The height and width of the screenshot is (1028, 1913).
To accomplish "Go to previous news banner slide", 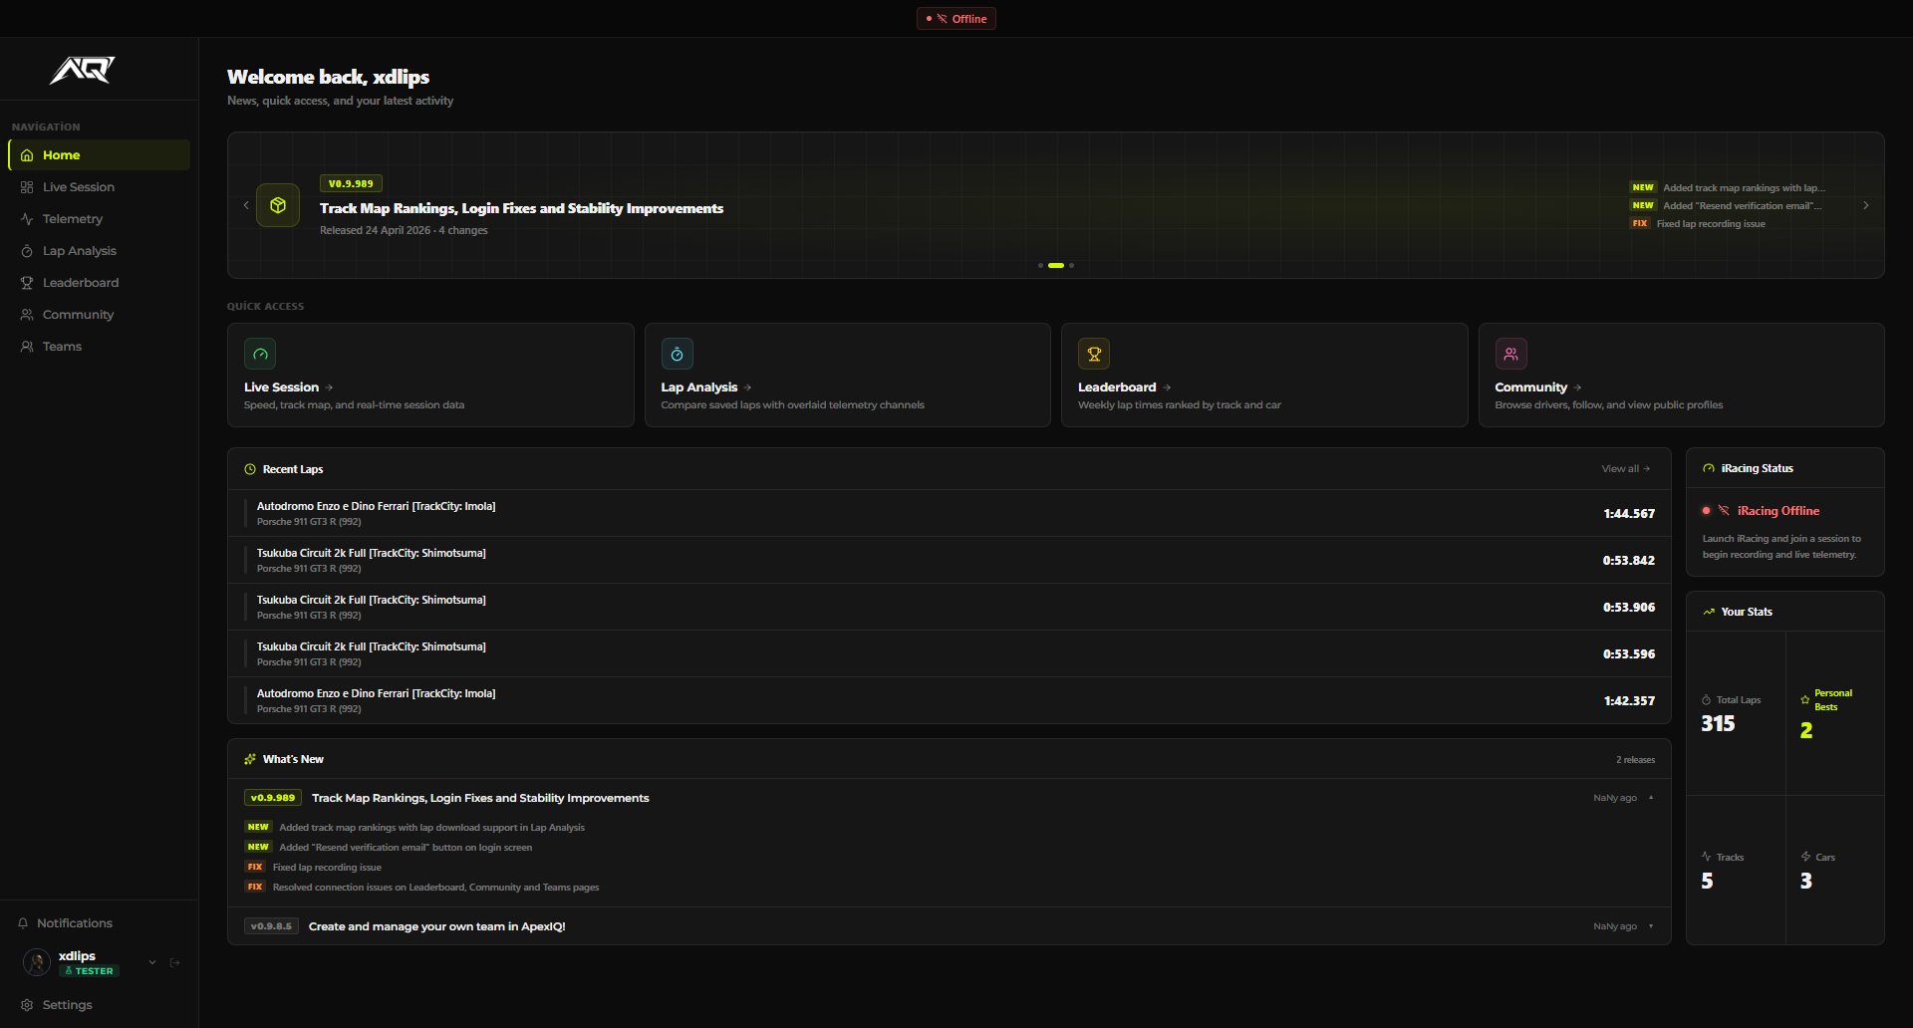I will 246,205.
